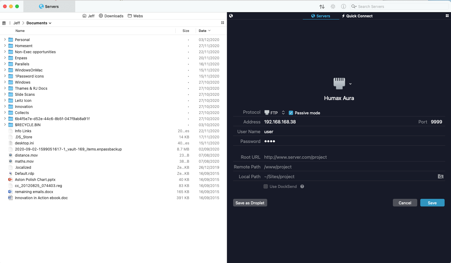Screen dimensions: 451x263
Task: Sort by the Name column header
Action: click(x=20, y=31)
